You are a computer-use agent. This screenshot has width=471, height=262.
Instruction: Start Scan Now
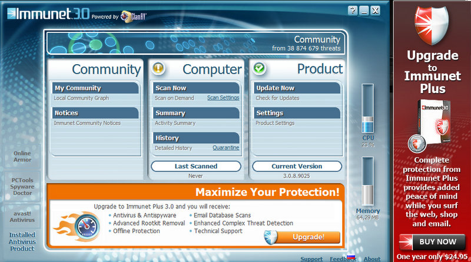coord(196,88)
